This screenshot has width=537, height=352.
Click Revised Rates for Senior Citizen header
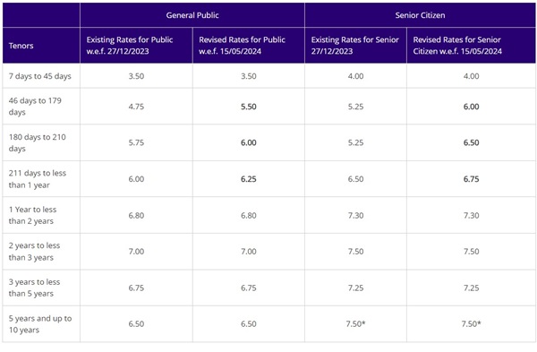tap(471, 46)
